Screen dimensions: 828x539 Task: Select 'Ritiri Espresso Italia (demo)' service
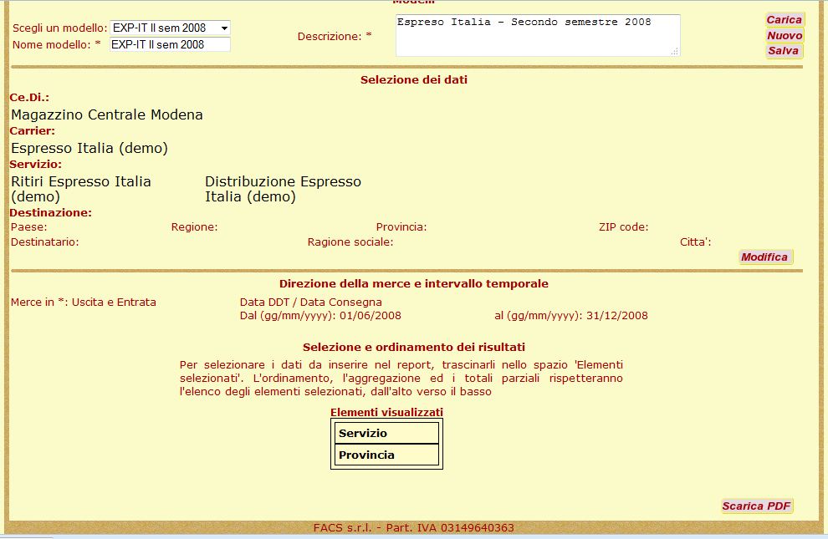(81, 189)
